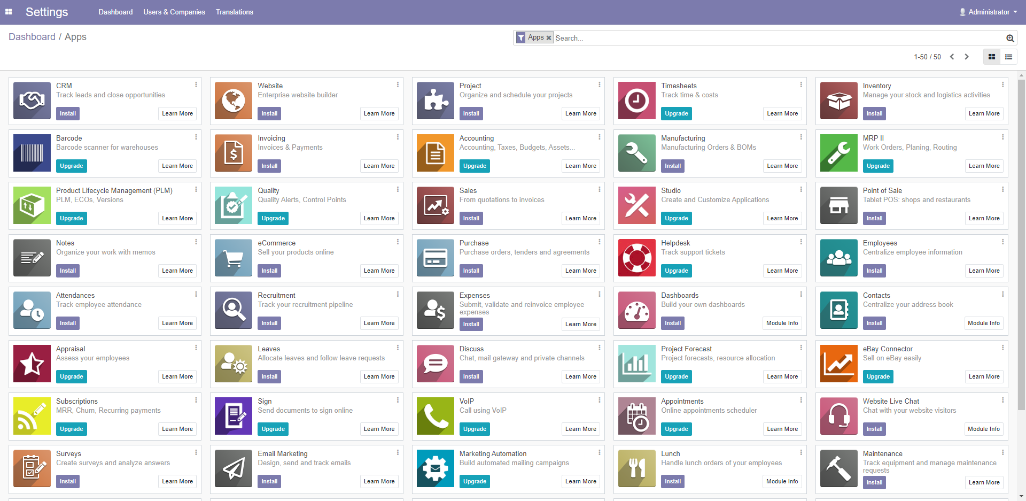Click the MRP II green wrench icon
Viewport: 1026px width, 501px height.
click(x=839, y=153)
